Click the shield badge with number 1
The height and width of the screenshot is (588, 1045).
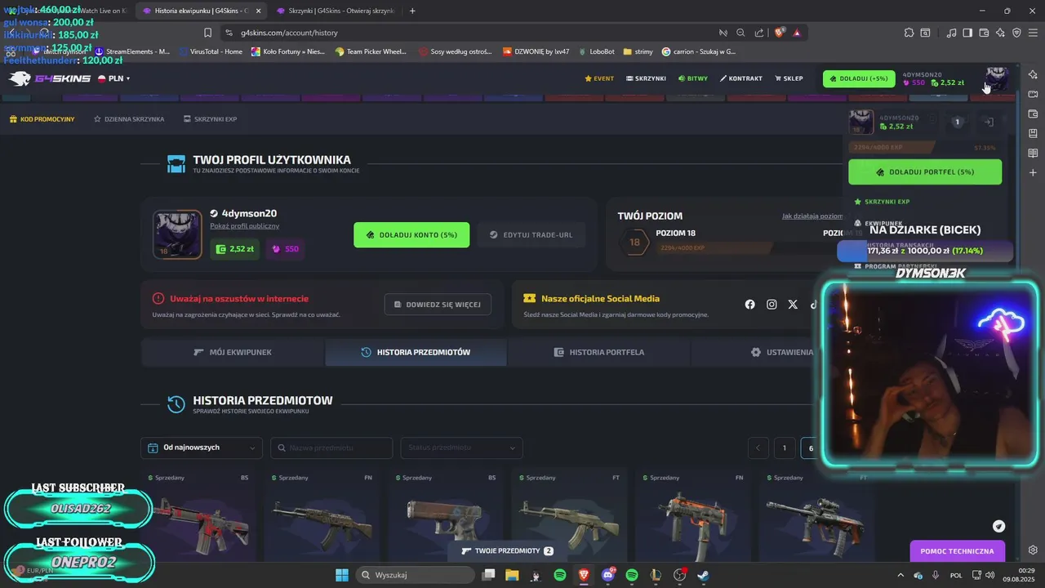(958, 122)
